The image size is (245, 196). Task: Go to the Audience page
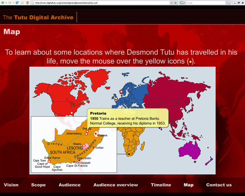point(69,185)
